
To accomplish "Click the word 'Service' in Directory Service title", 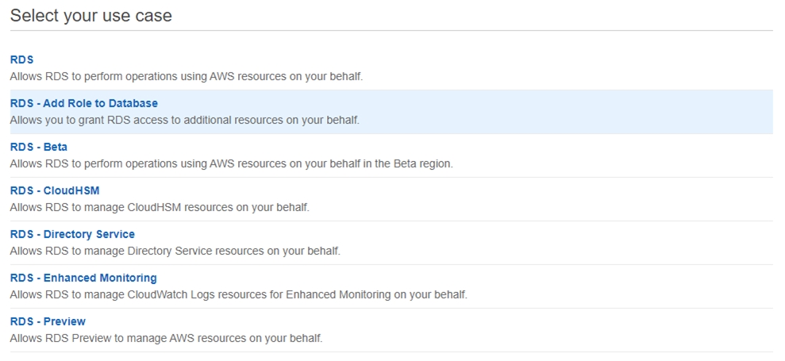I will pos(115,234).
